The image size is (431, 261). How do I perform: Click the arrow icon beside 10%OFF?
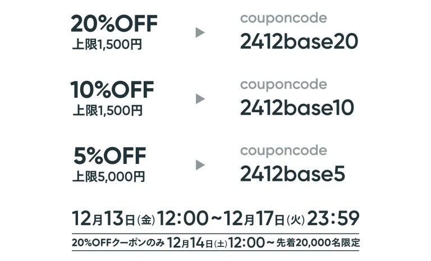pos(200,99)
